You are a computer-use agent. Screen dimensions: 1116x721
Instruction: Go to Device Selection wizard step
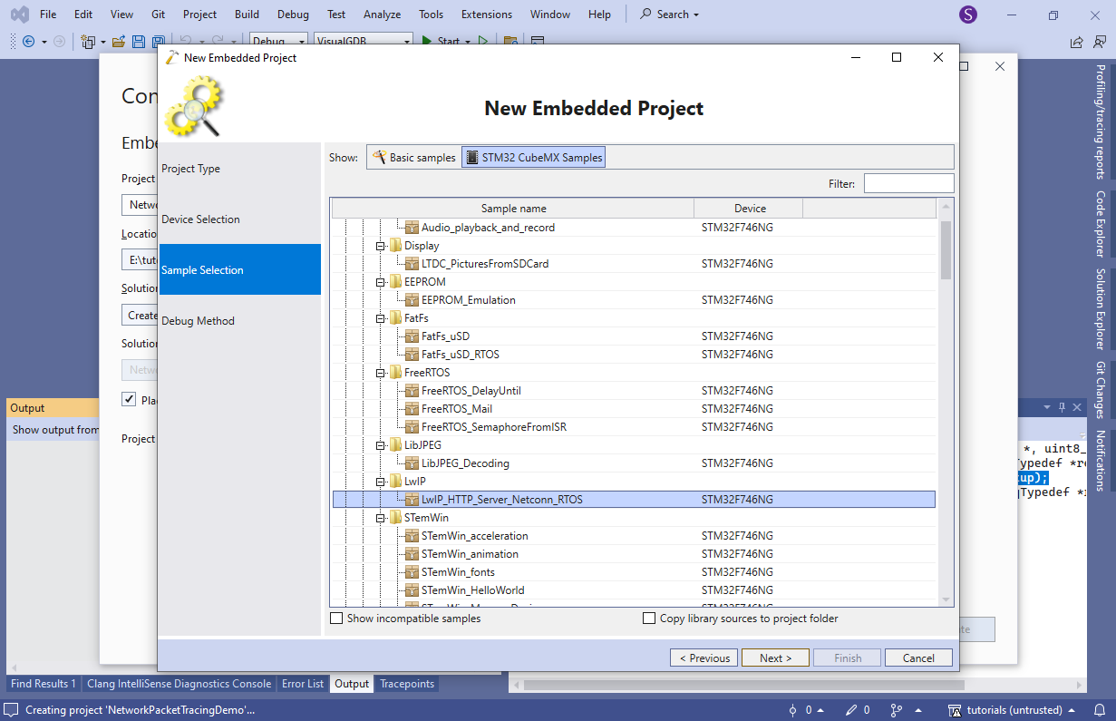pyautogui.click(x=240, y=219)
